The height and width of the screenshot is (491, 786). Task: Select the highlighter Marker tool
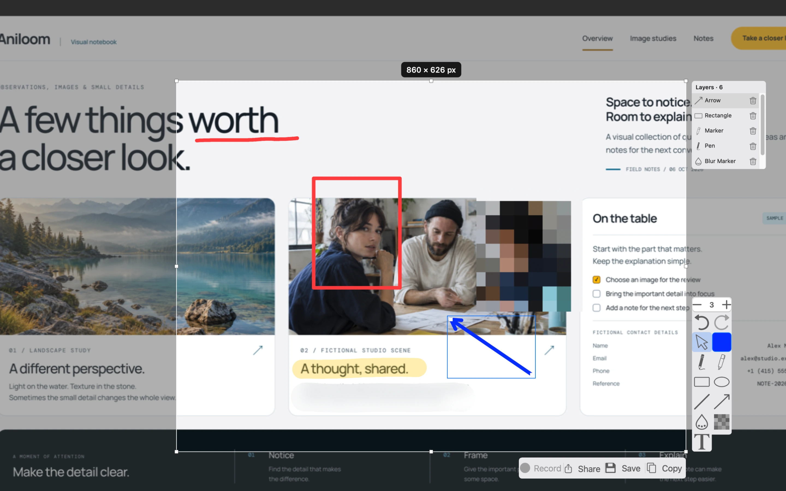click(721, 362)
